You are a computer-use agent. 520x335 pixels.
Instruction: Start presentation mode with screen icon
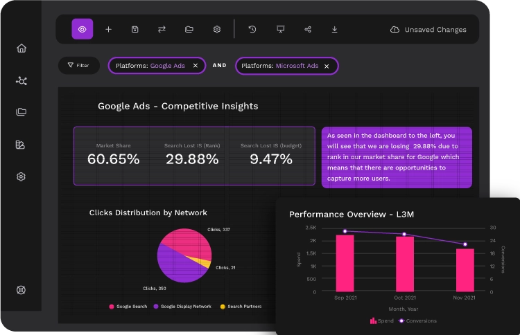tap(281, 30)
